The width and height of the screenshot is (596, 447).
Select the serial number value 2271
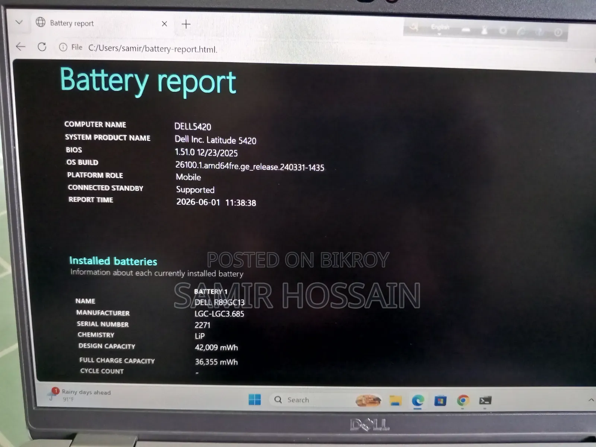pyautogui.click(x=202, y=325)
